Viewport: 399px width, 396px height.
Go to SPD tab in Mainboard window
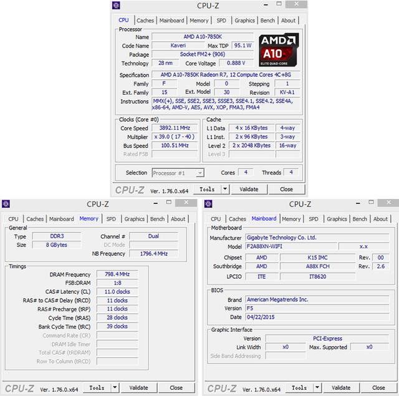314,219
